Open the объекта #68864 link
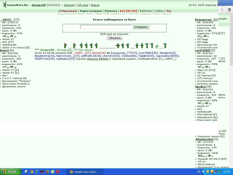The width and height of the screenshot is (233, 175). 98,59
